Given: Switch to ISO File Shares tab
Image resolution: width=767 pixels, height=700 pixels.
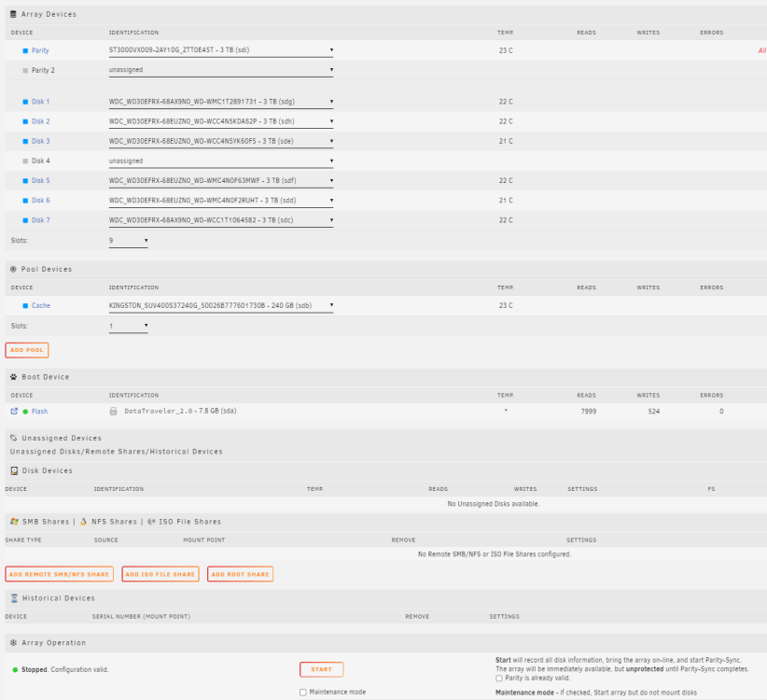Looking at the screenshot, I should click(189, 522).
